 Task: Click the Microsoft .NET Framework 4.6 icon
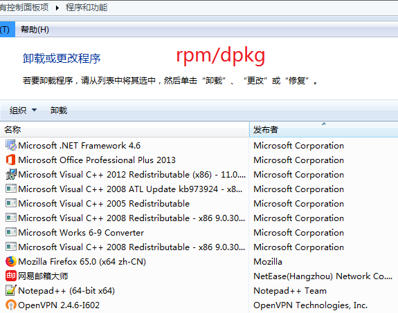pos(11,146)
